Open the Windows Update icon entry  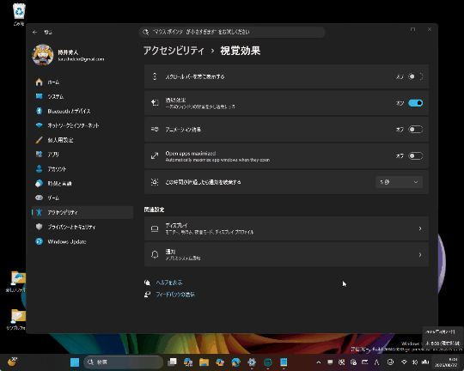tap(39, 241)
